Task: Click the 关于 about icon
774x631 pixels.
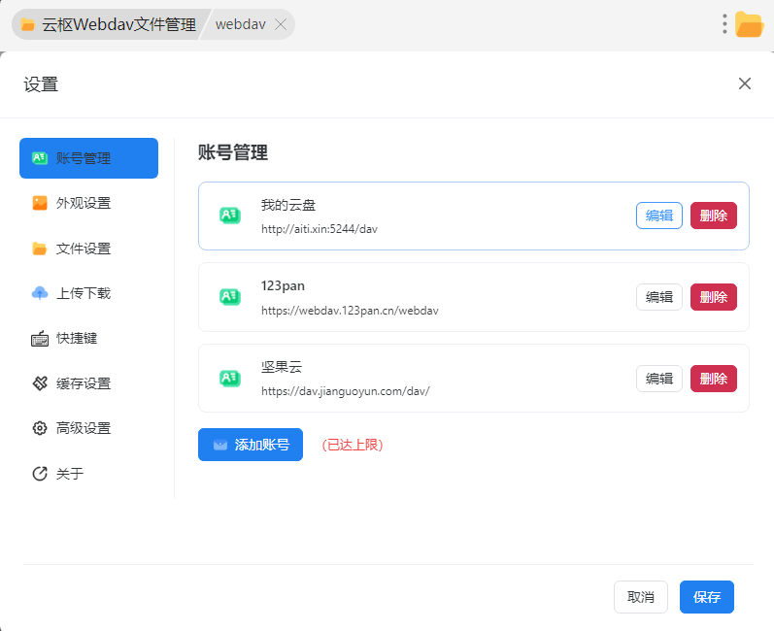Action: [40, 474]
